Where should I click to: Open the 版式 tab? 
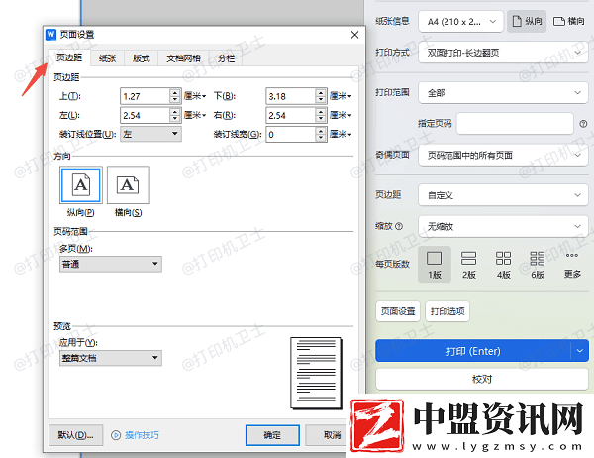pyautogui.click(x=141, y=58)
